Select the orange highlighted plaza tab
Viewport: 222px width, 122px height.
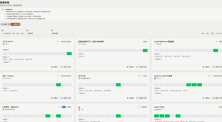(15, 24)
